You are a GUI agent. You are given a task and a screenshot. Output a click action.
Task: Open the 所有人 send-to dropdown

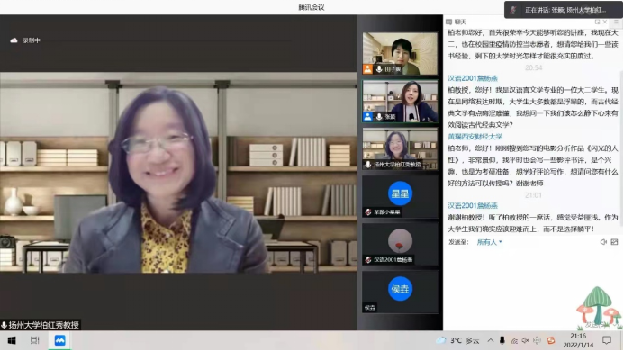coord(490,242)
